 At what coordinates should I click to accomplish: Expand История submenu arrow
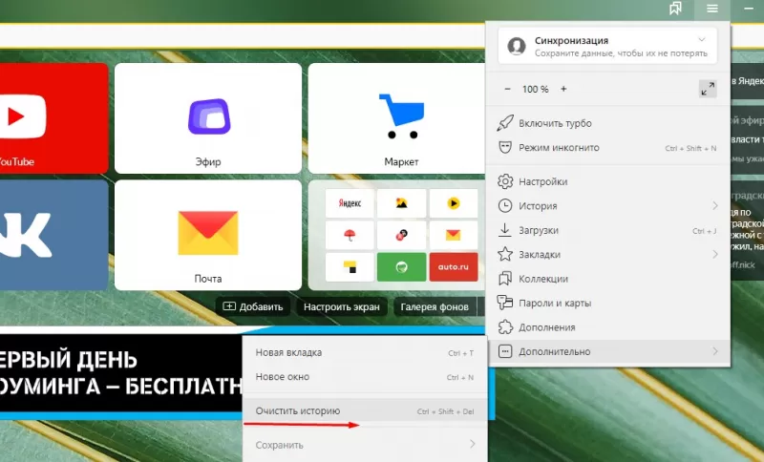[x=714, y=206]
